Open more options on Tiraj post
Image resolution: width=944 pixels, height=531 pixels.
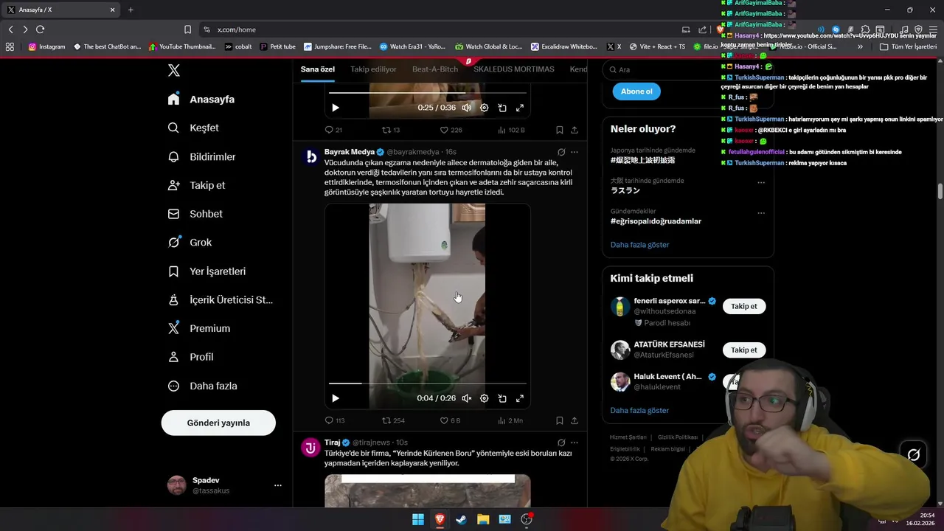[x=575, y=442]
